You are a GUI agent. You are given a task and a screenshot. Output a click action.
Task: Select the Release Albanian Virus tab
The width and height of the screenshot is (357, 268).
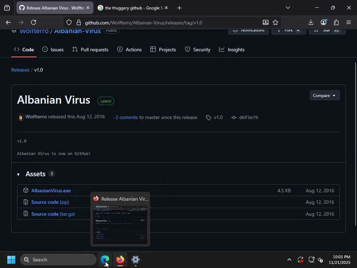(55, 8)
